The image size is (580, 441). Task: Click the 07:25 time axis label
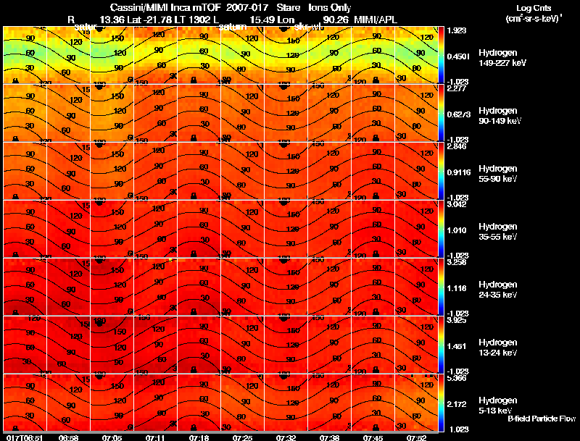[242, 437]
